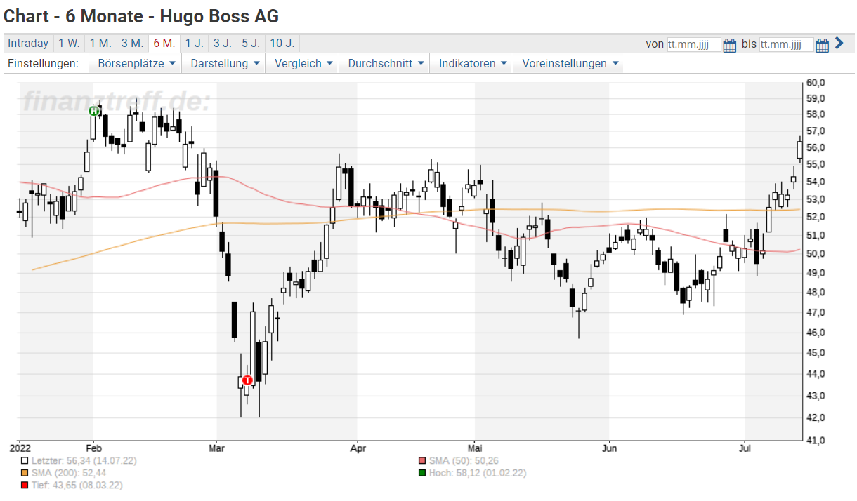The image size is (857, 501).
Task: Click the white Letzter legend swatch
Action: [25, 461]
